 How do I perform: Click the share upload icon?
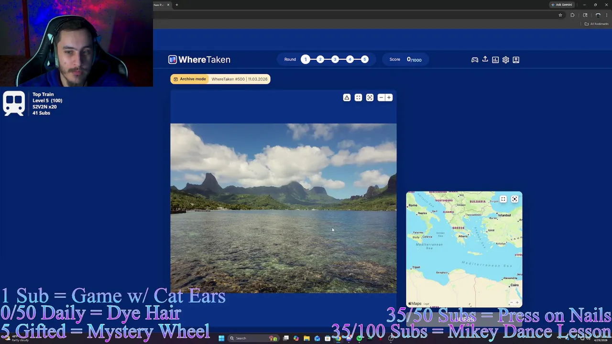[x=485, y=59]
